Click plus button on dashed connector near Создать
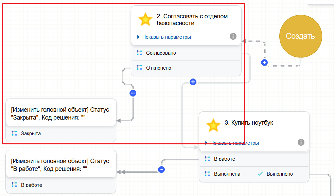Image resolution: width=334 pixels, height=196 pixels. 264,63
